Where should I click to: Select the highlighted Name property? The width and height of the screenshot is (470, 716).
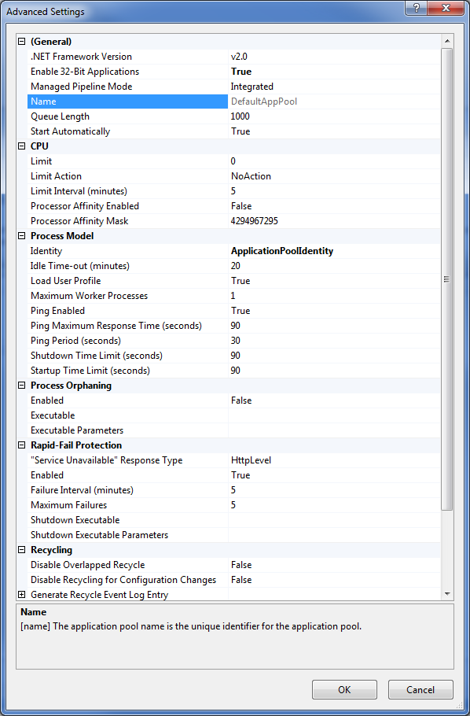tap(128, 101)
